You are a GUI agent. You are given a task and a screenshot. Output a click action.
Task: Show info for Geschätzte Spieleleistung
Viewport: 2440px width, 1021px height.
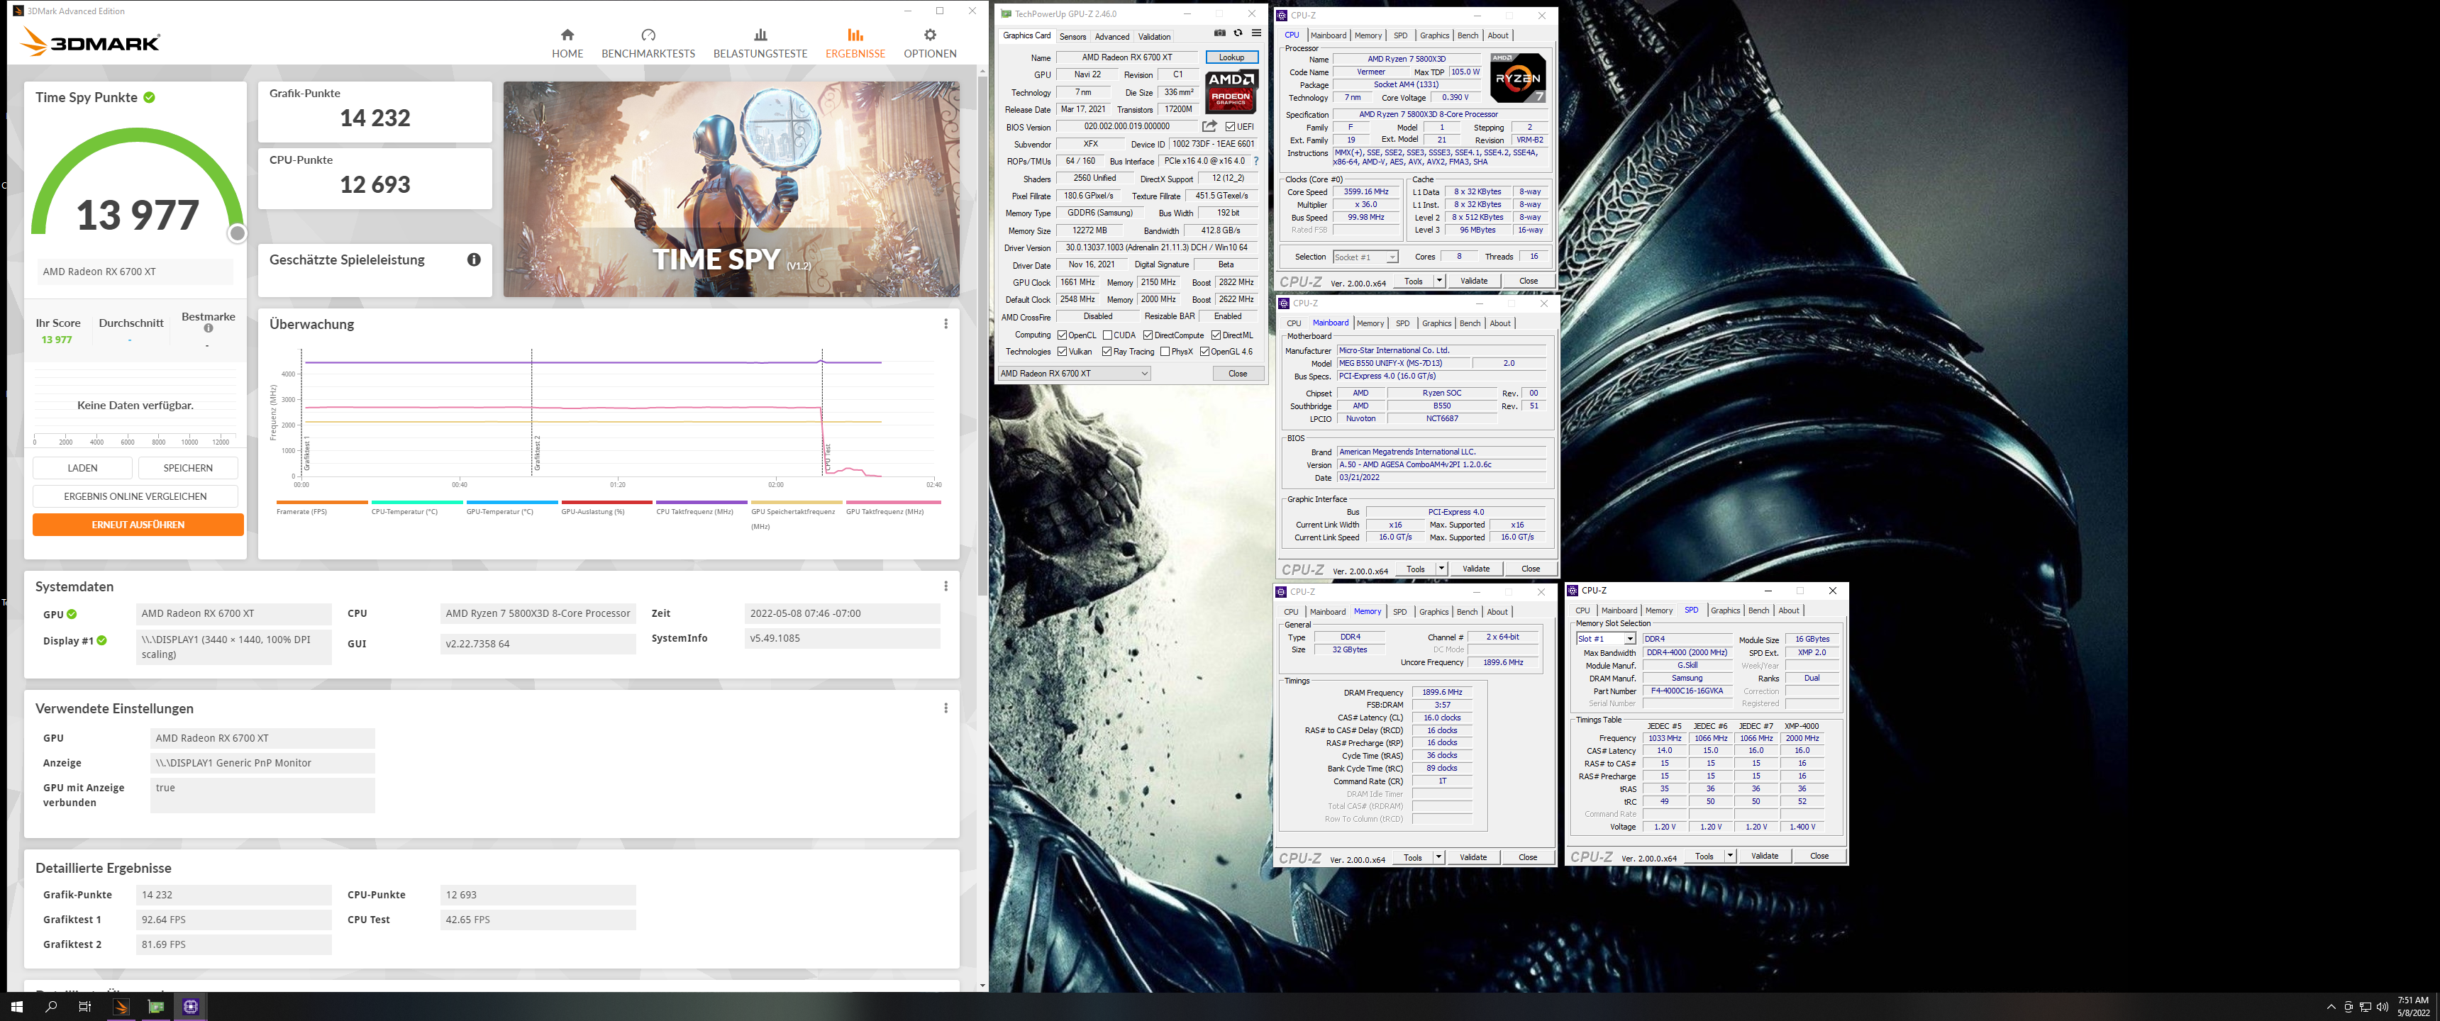click(474, 260)
